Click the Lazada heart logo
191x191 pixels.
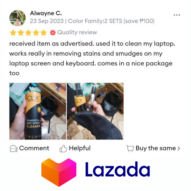[x=59, y=172]
